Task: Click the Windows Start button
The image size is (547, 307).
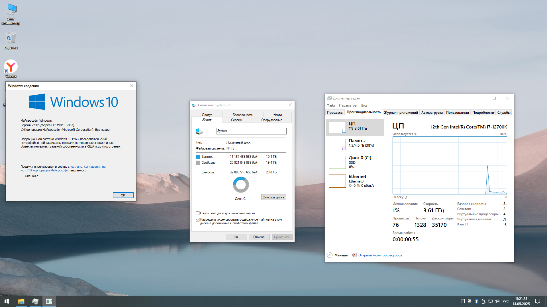Action: (7, 301)
